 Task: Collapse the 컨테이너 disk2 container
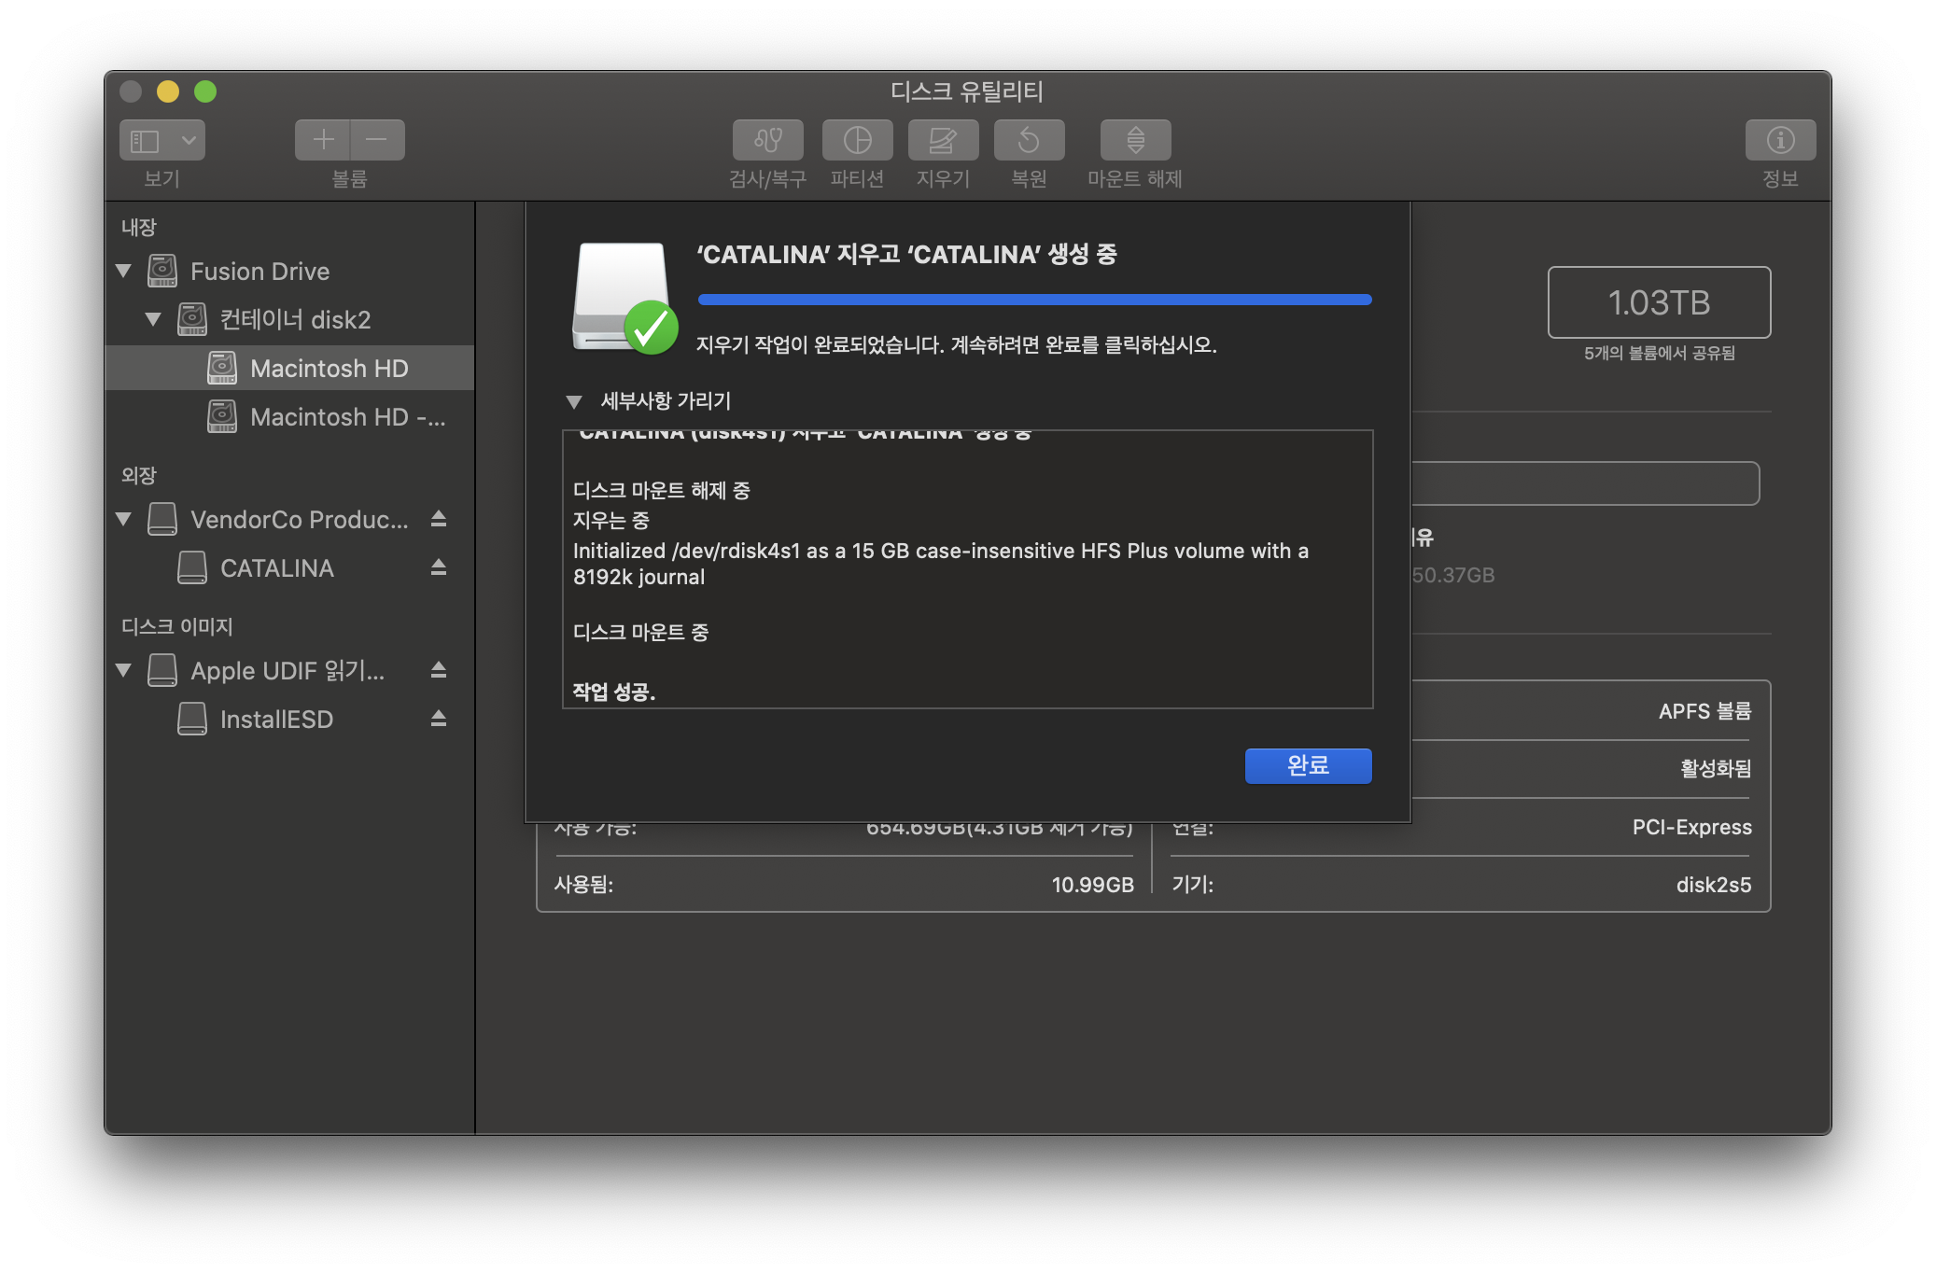[x=153, y=319]
